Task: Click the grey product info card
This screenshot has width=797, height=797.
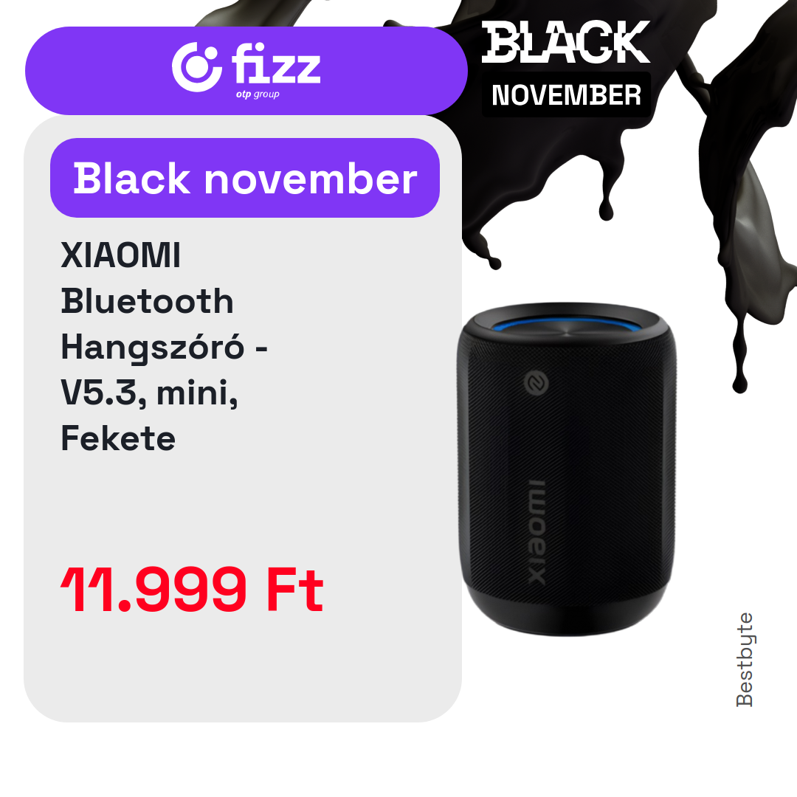Action: (243, 418)
